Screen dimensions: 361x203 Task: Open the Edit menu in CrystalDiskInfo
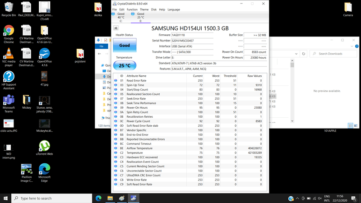[122, 9]
